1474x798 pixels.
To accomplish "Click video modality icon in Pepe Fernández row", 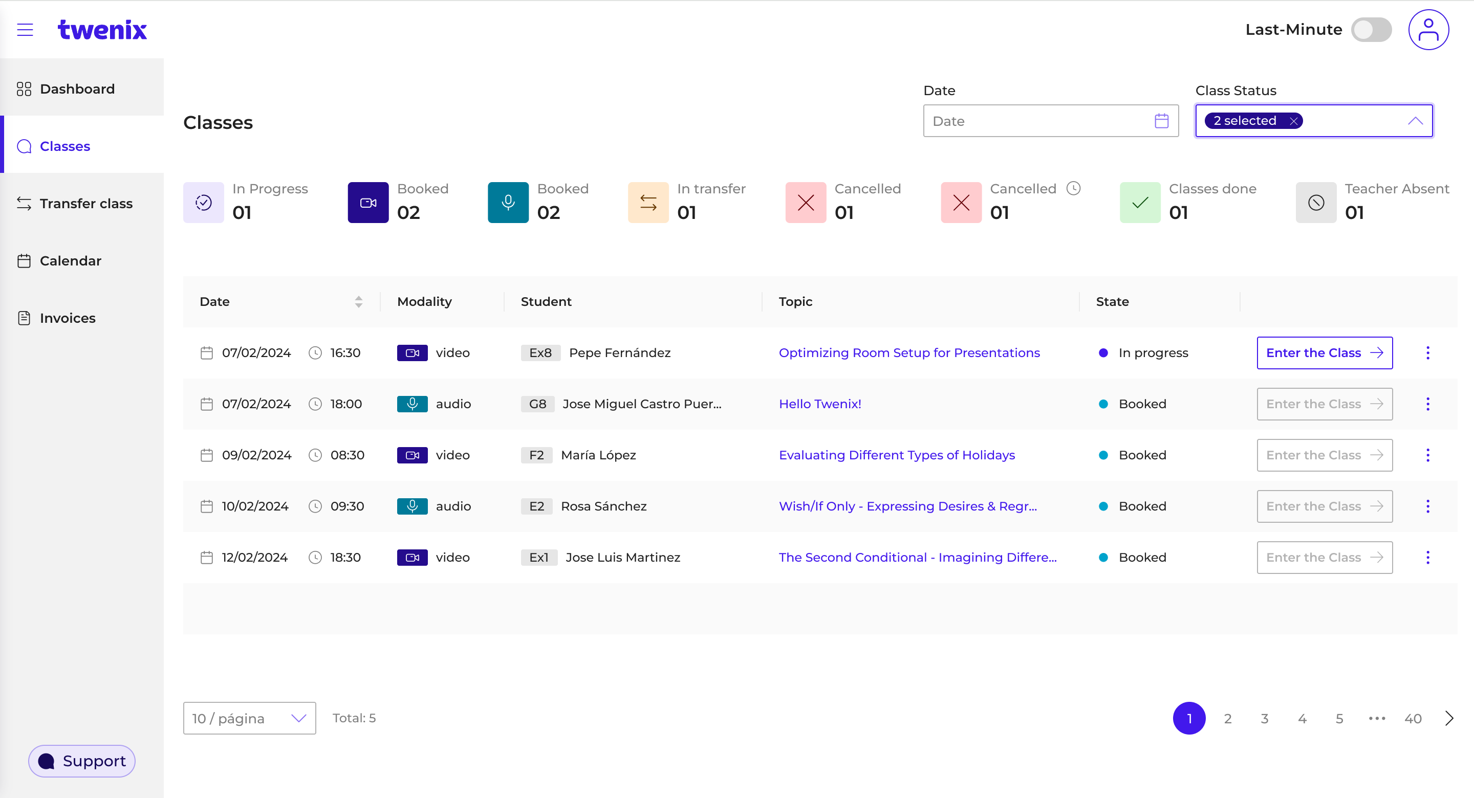I will coord(412,352).
